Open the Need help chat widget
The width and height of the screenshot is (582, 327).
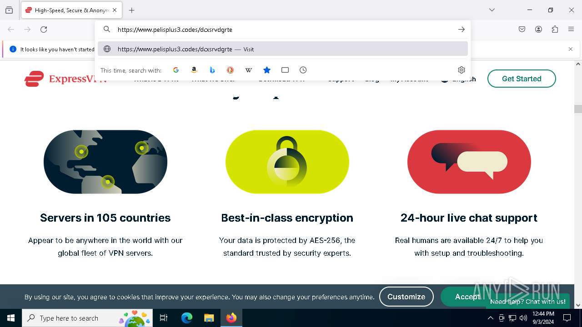(x=527, y=302)
